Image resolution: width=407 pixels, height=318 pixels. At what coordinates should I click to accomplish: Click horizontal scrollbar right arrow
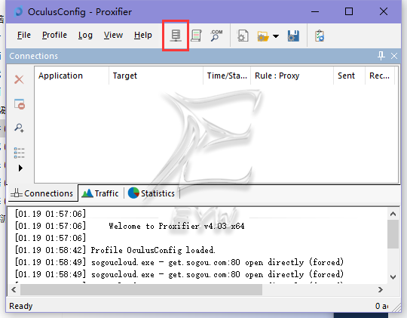pos(381,289)
